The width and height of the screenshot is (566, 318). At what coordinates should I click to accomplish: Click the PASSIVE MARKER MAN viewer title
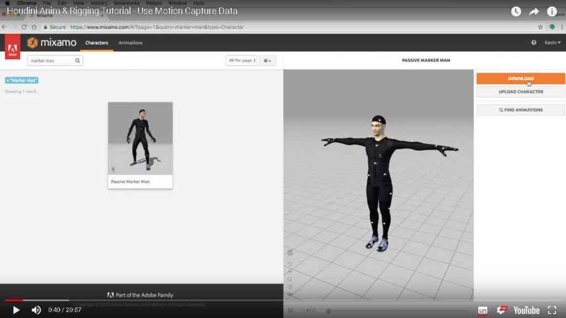426,60
